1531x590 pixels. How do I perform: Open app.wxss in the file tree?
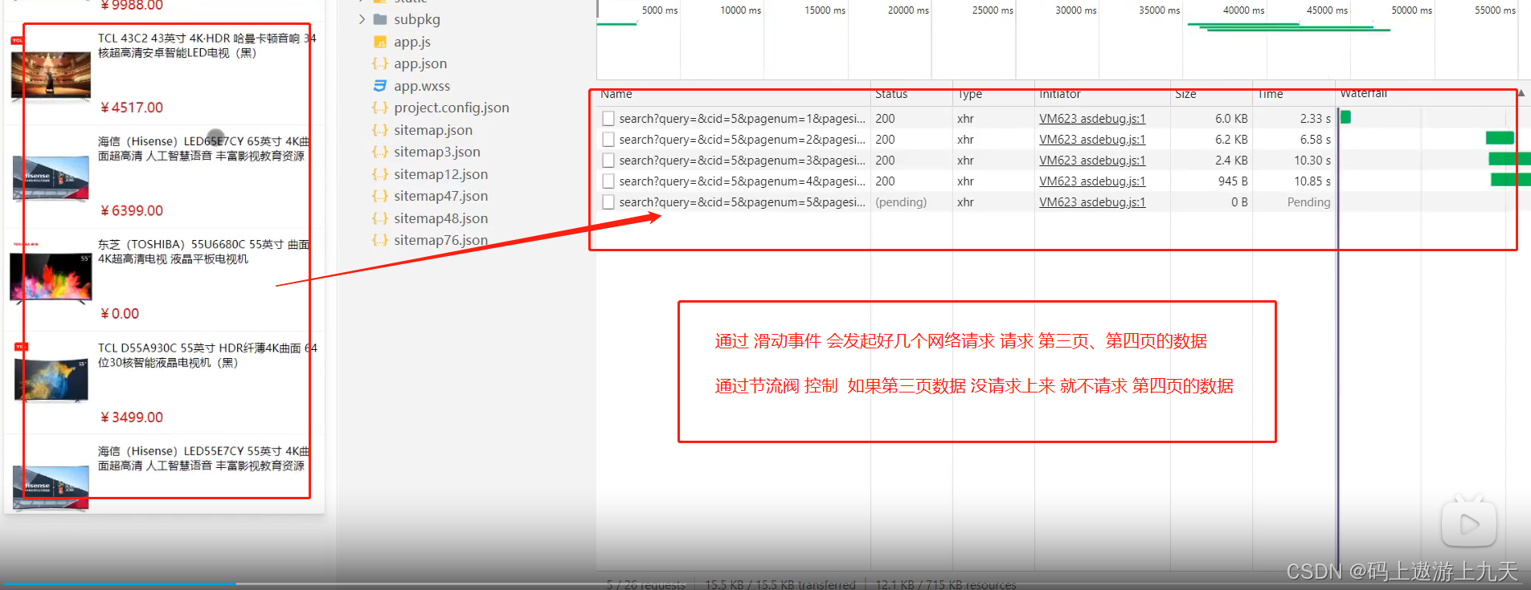422,86
